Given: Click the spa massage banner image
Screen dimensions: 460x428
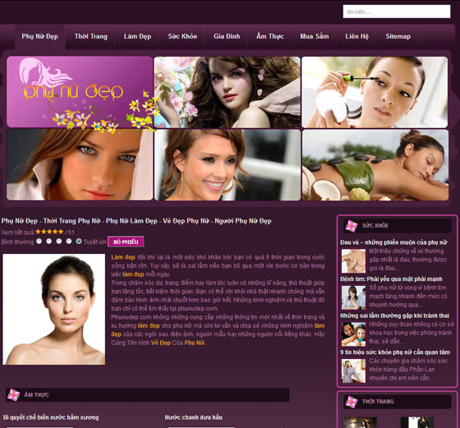Looking at the screenshot, I should pos(375,165).
